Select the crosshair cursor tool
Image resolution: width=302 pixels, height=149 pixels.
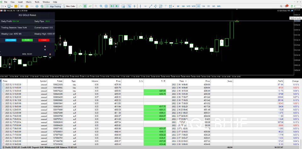pos(134,6)
